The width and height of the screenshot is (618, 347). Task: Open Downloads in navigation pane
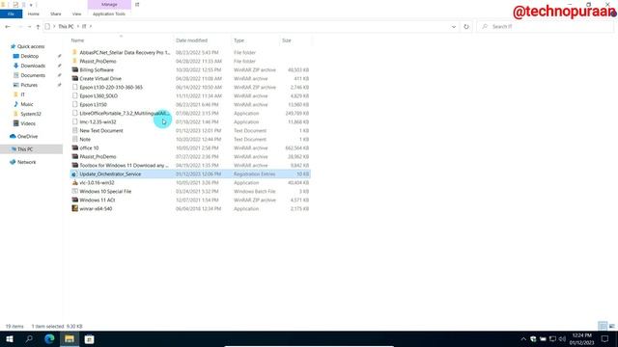click(33, 66)
